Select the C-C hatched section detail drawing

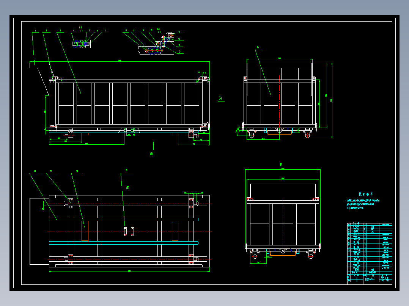tap(81, 44)
